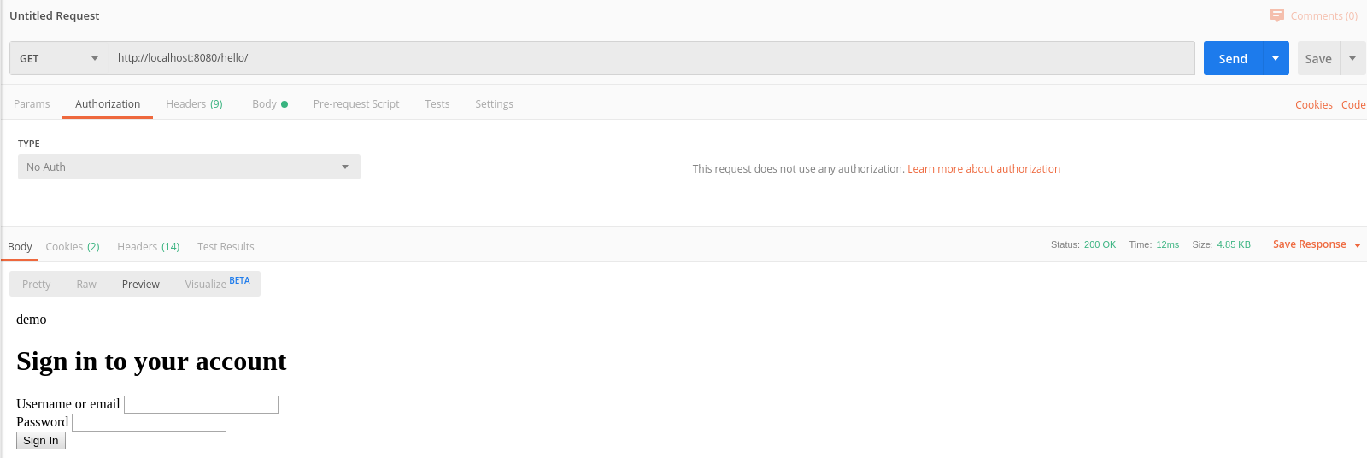
Task: Open the Settings tab
Action: [494, 104]
